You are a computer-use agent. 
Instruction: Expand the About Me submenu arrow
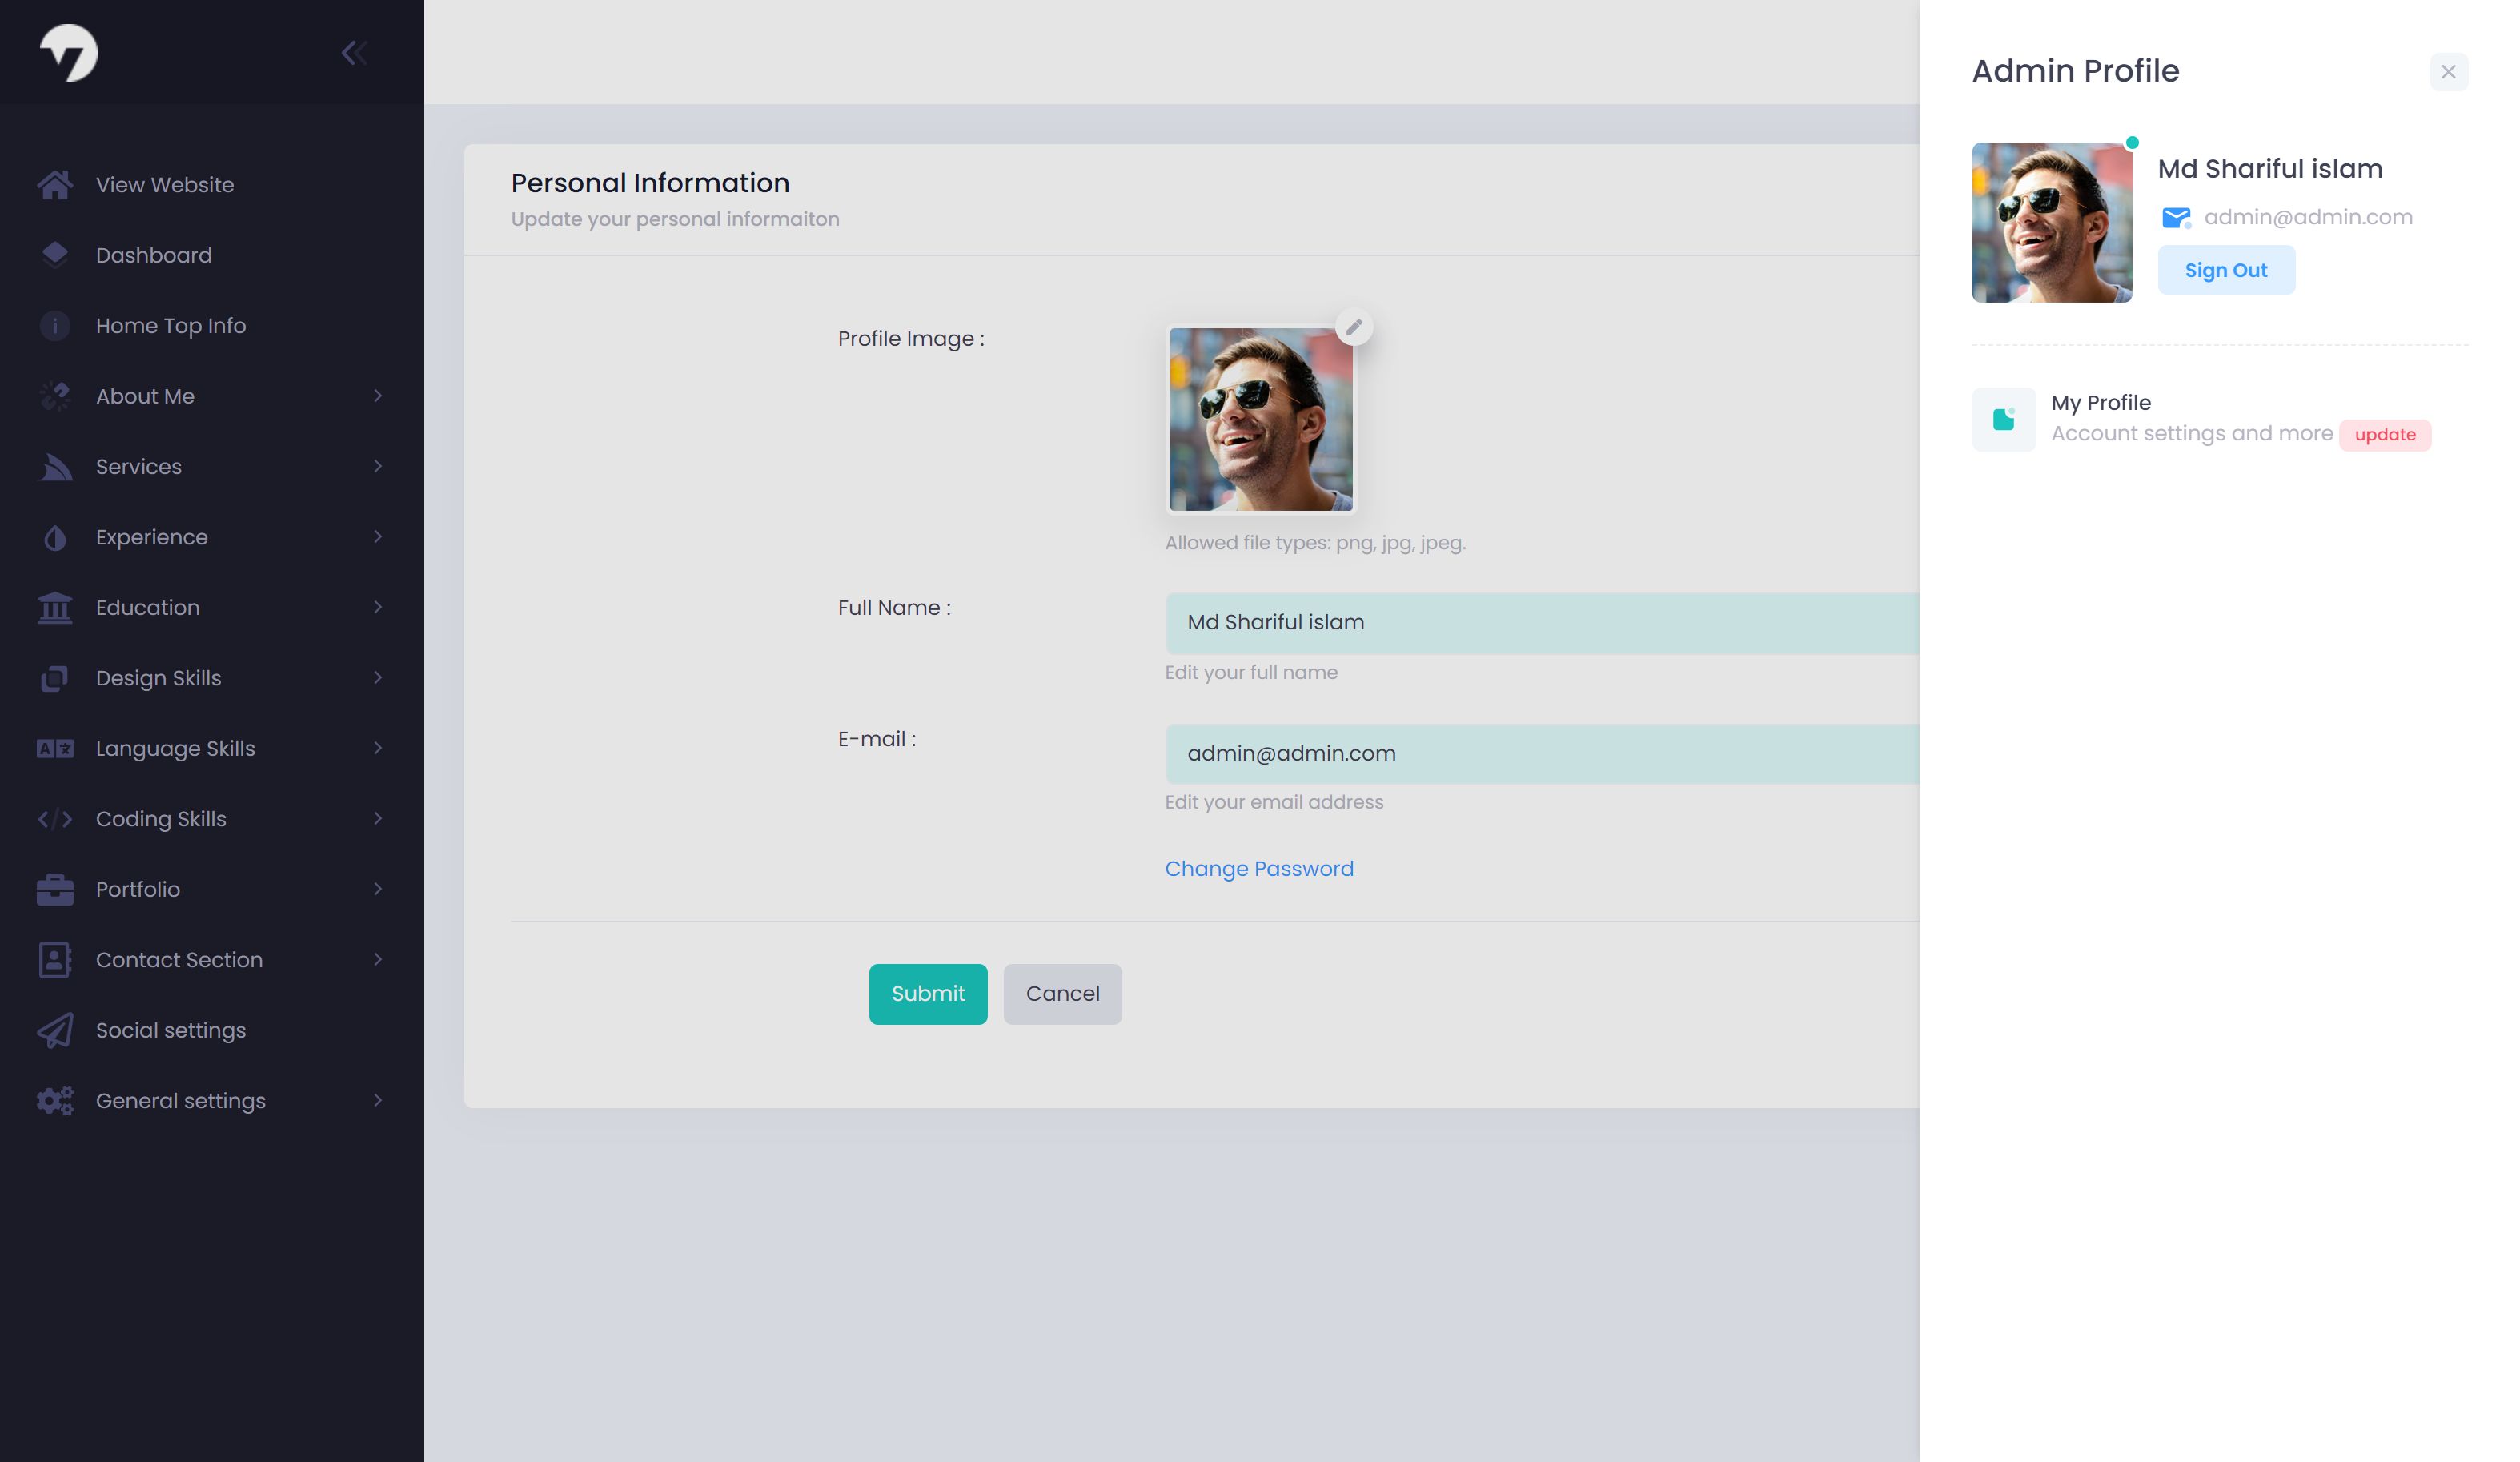(378, 396)
